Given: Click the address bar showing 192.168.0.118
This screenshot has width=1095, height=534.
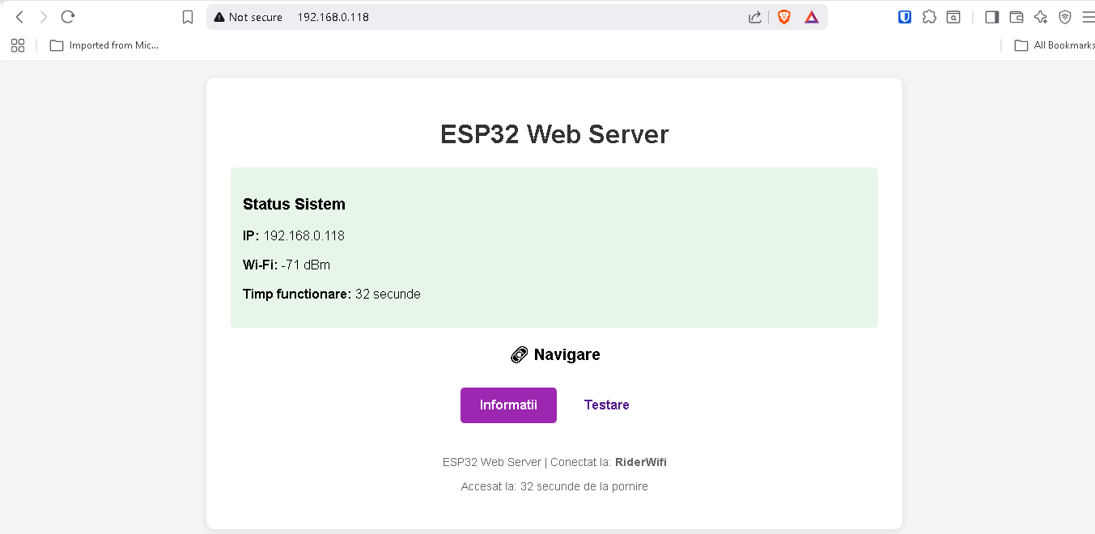Looking at the screenshot, I should pyautogui.click(x=486, y=17).
